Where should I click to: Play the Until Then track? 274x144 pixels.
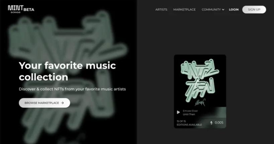tap(178, 112)
